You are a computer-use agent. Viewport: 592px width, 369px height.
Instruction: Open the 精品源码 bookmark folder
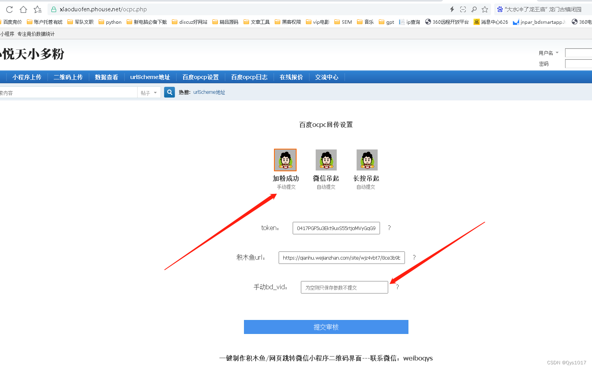[x=225, y=22]
